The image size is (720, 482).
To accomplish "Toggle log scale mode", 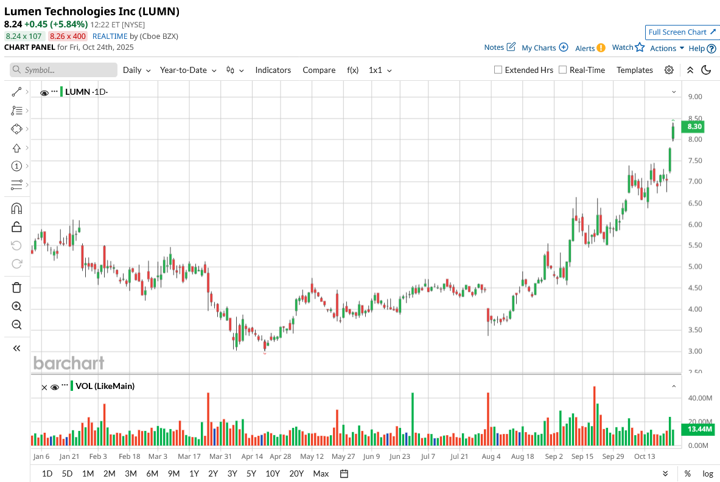I will click(708, 473).
